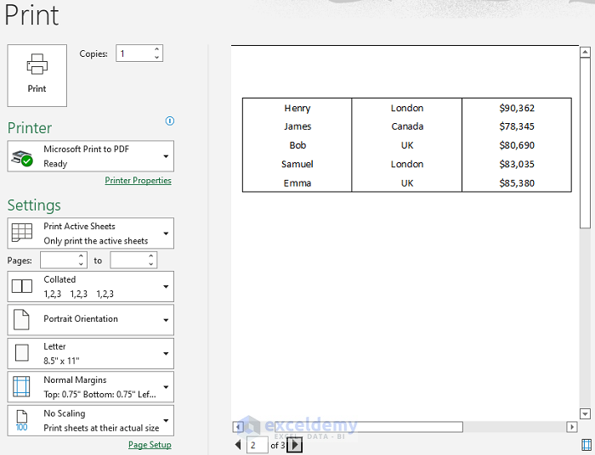Click the Pages from input field
Image resolution: width=595 pixels, height=455 pixels.
[59, 261]
